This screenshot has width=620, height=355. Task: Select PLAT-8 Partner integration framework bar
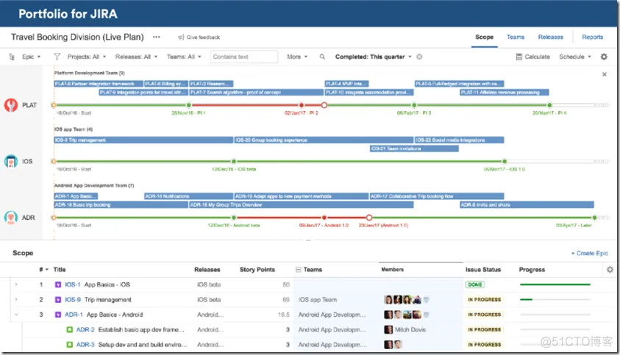[x=98, y=84]
